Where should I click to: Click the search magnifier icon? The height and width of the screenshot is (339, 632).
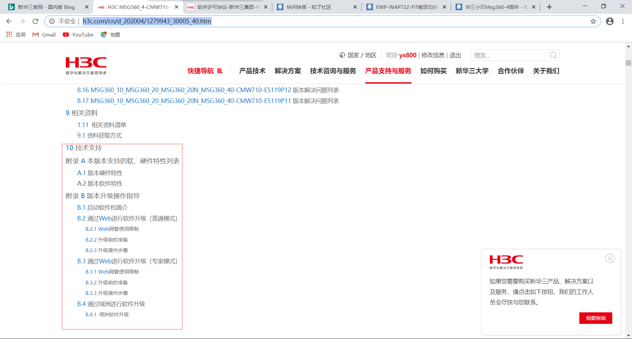pos(553,55)
